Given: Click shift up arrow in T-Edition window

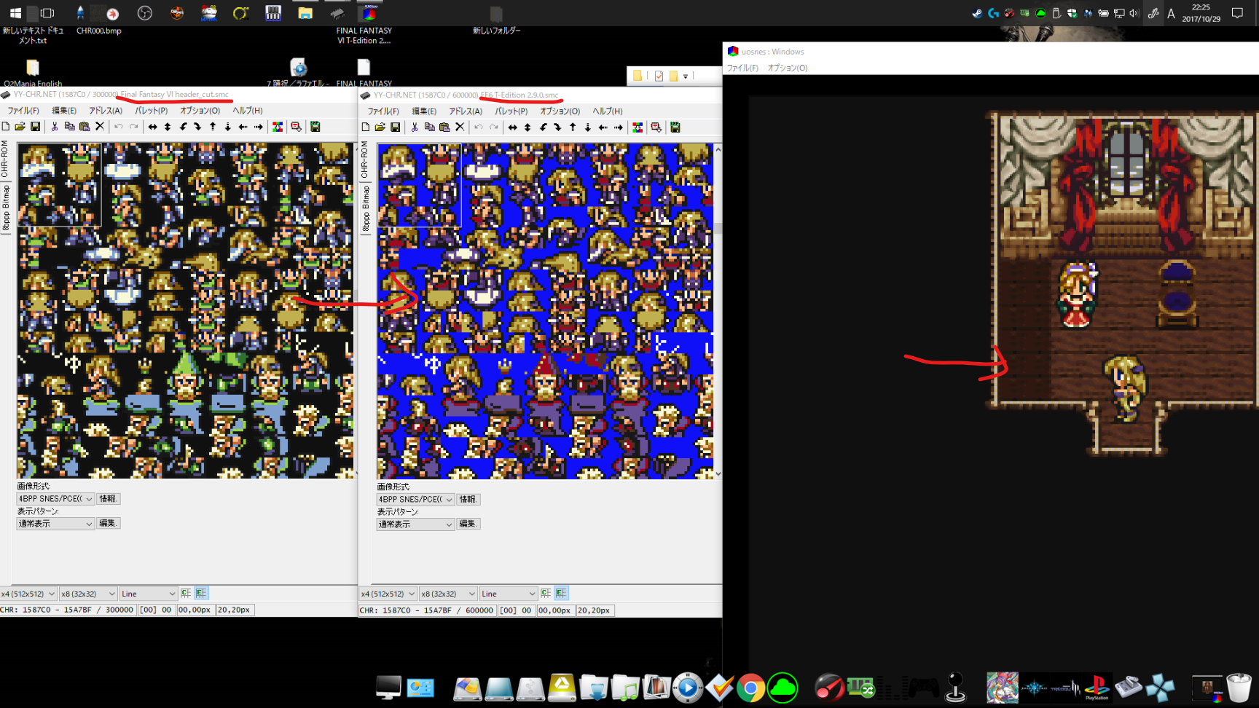Looking at the screenshot, I should click(x=573, y=127).
